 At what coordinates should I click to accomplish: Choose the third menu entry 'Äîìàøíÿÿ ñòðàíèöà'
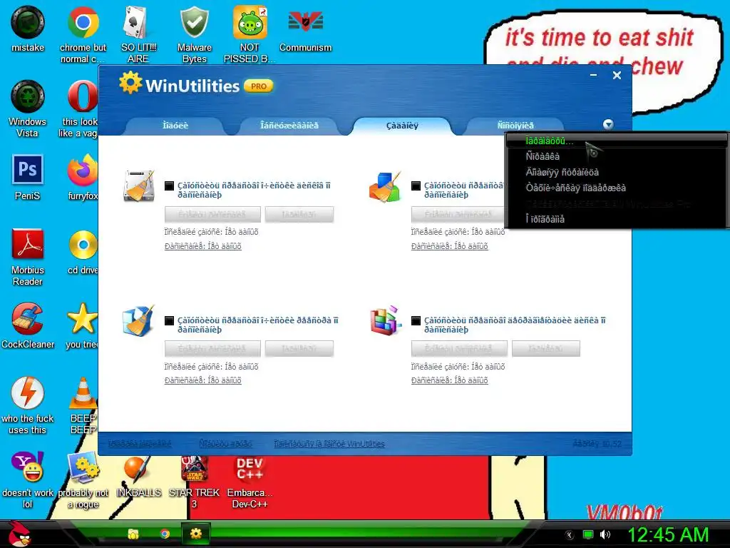[x=617, y=173]
